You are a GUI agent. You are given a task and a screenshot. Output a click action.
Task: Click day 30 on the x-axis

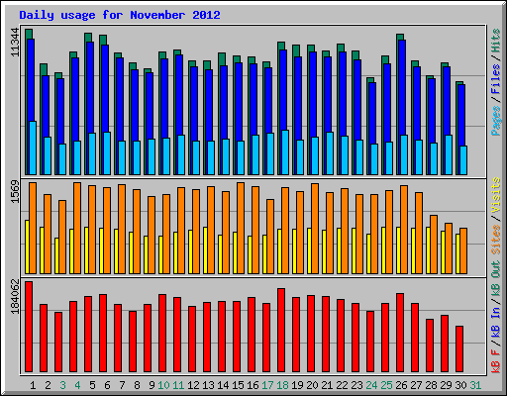tap(460, 385)
